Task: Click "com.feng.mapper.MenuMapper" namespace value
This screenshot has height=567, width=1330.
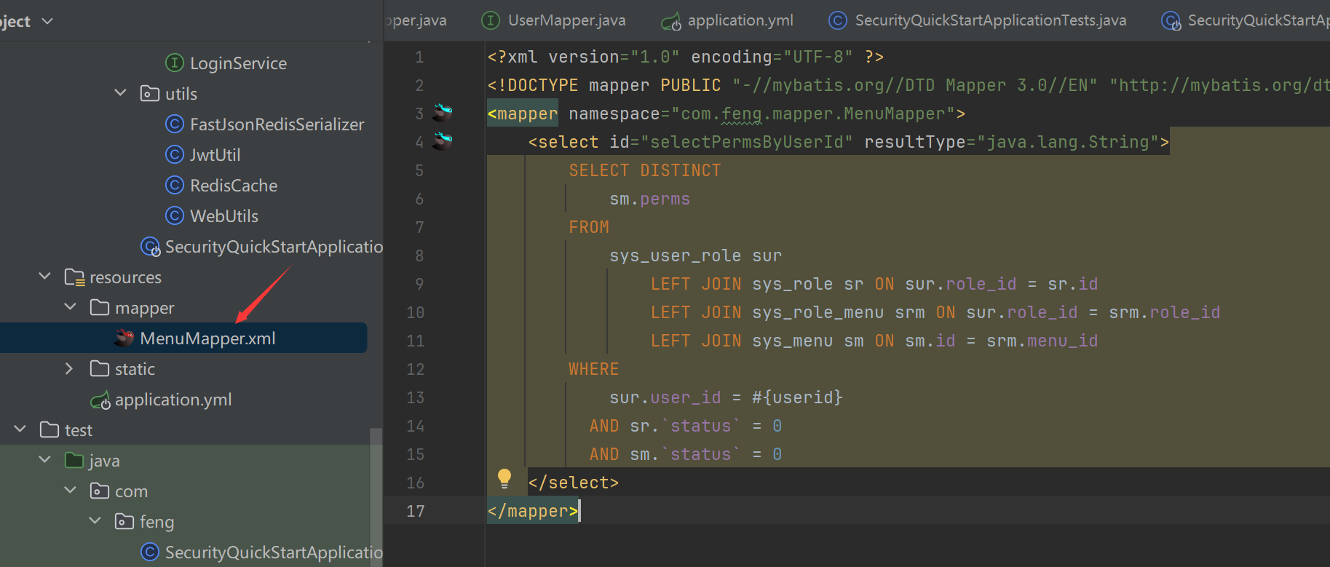Action: 812,114
